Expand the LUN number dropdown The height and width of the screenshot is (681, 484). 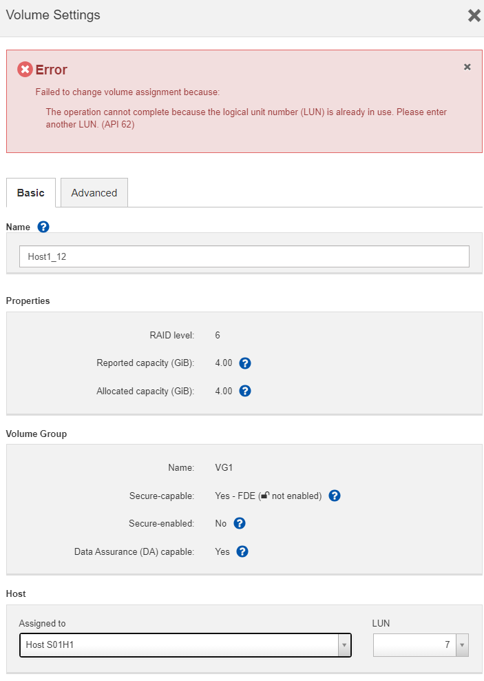(x=463, y=645)
